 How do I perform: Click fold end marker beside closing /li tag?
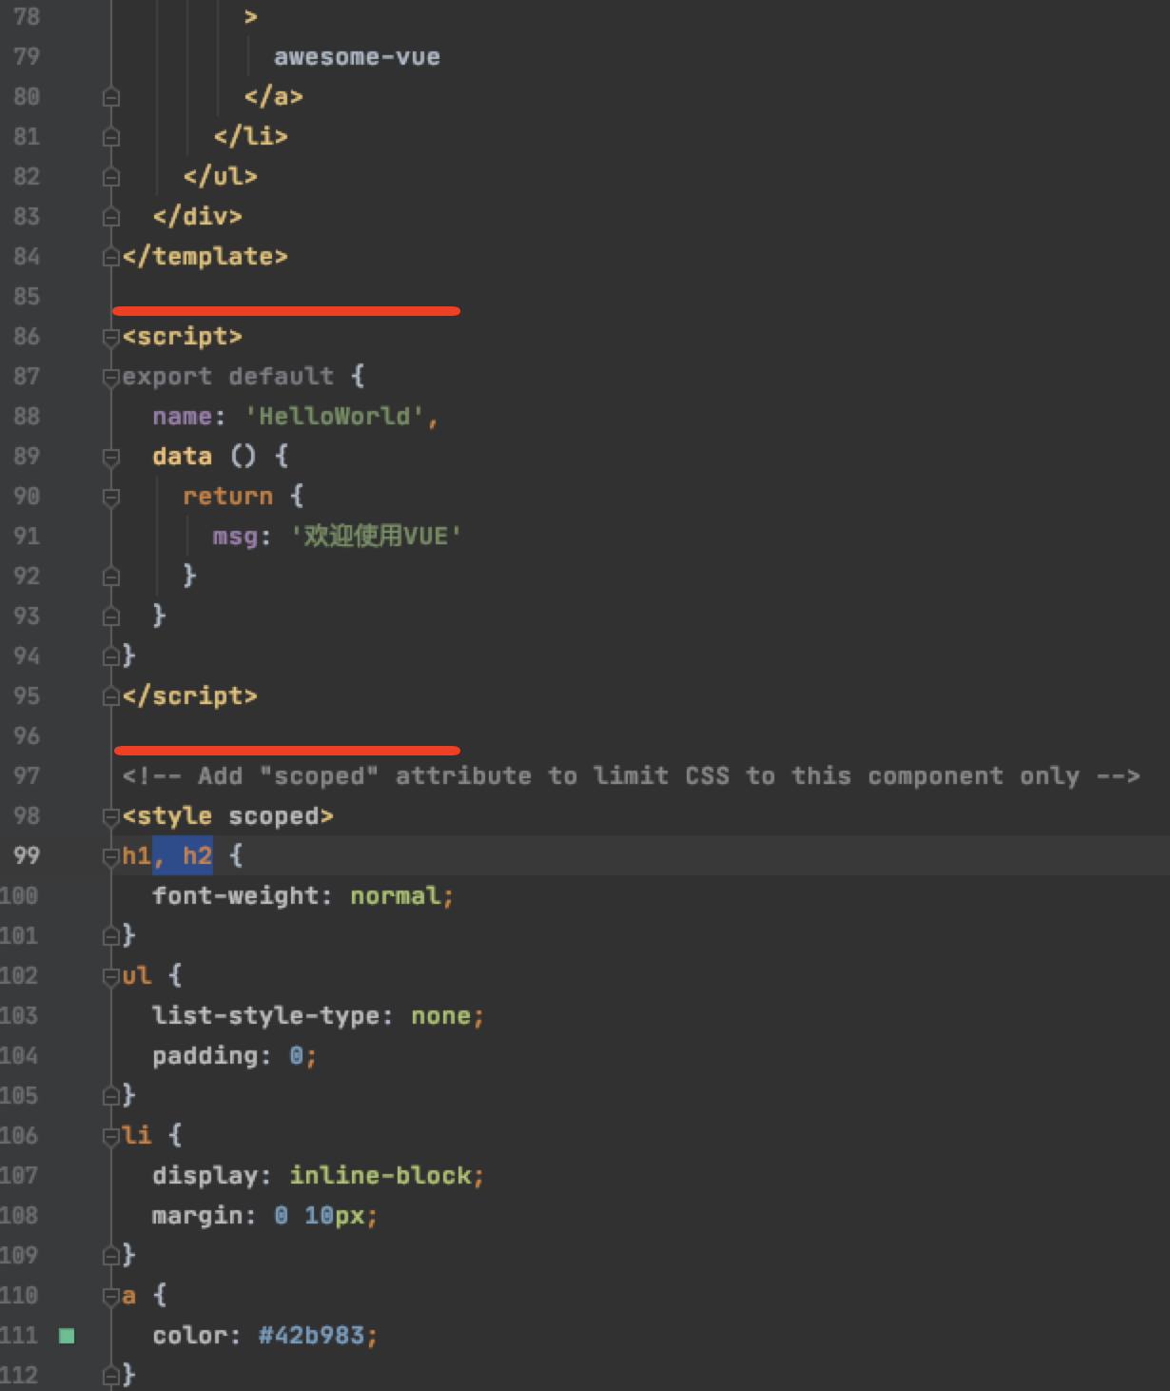pos(111,137)
